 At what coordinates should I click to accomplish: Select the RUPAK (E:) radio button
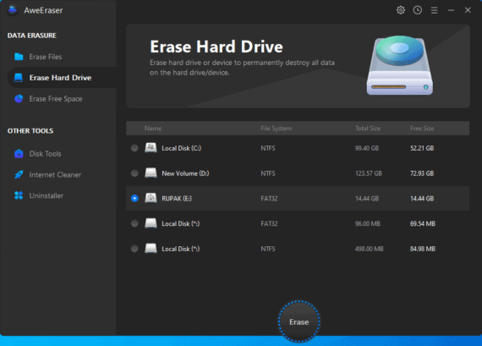134,198
